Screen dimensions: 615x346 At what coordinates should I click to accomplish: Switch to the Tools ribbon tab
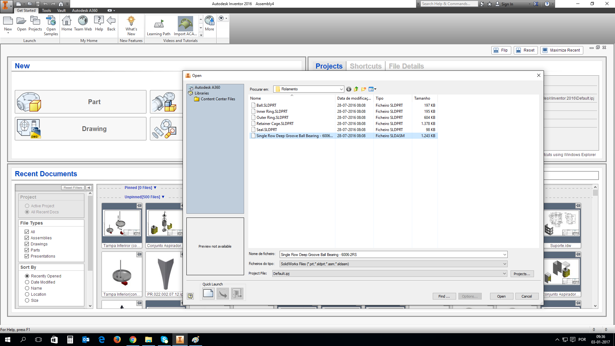pos(46,11)
